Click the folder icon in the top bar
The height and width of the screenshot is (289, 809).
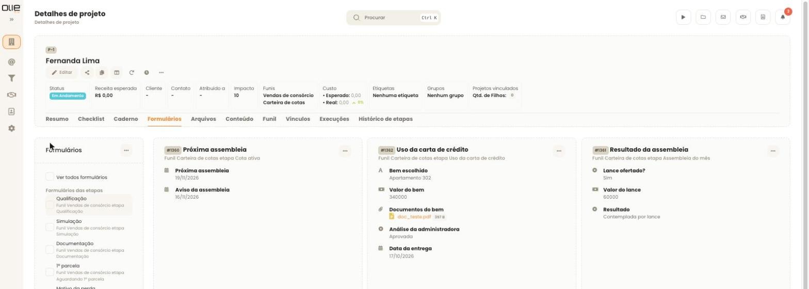[703, 17]
